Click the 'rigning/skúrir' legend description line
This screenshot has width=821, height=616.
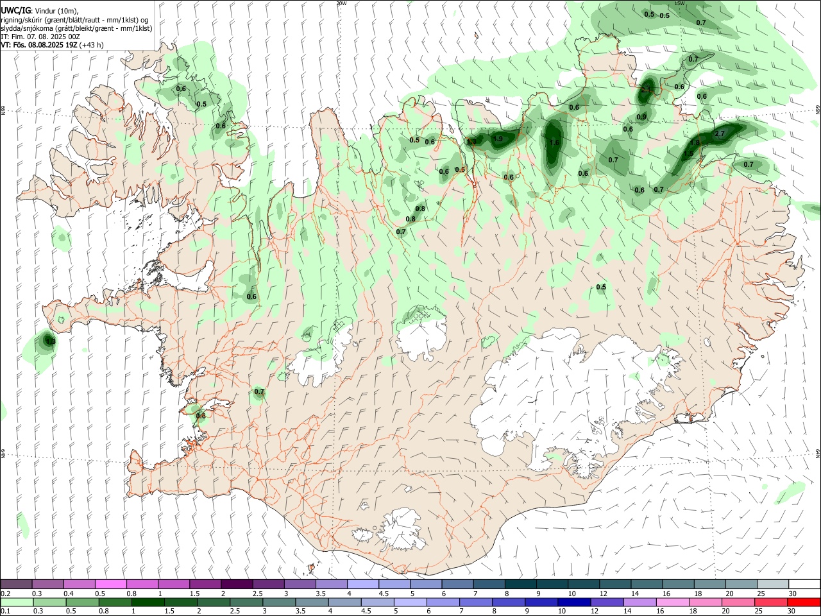[x=74, y=20]
